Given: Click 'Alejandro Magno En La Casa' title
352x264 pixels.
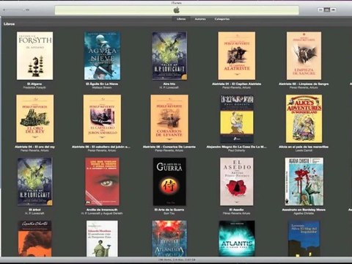Looking at the screenshot, I should (x=236, y=147).
